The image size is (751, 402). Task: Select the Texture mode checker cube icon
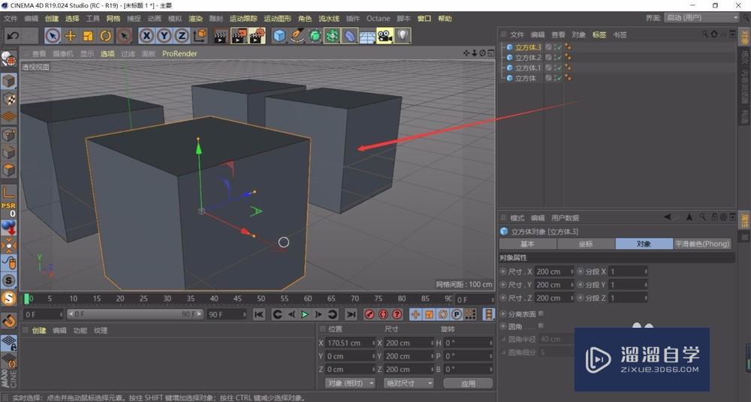(x=8, y=99)
